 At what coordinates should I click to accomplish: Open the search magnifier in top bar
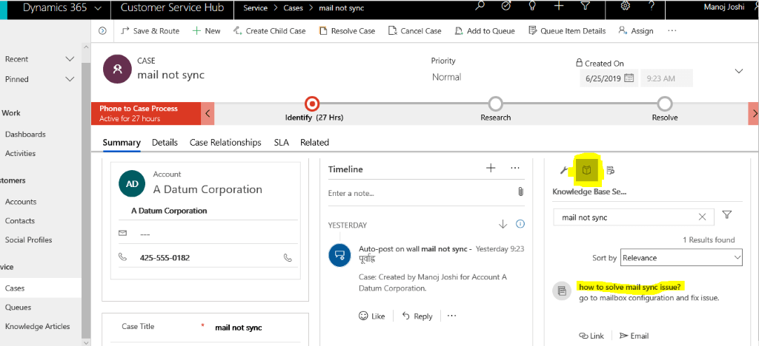pyautogui.click(x=480, y=6)
